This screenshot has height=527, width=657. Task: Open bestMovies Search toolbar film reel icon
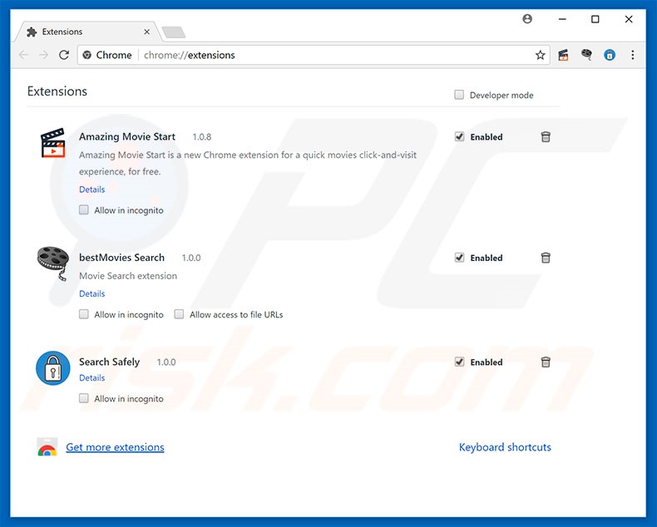[x=586, y=55]
